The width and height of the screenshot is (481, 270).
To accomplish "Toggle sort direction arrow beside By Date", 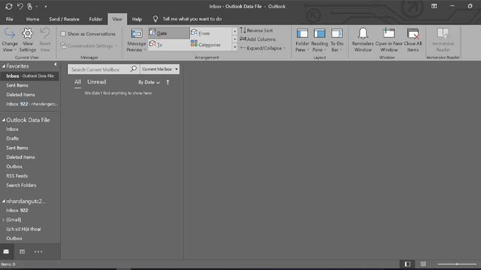I will click(x=168, y=82).
